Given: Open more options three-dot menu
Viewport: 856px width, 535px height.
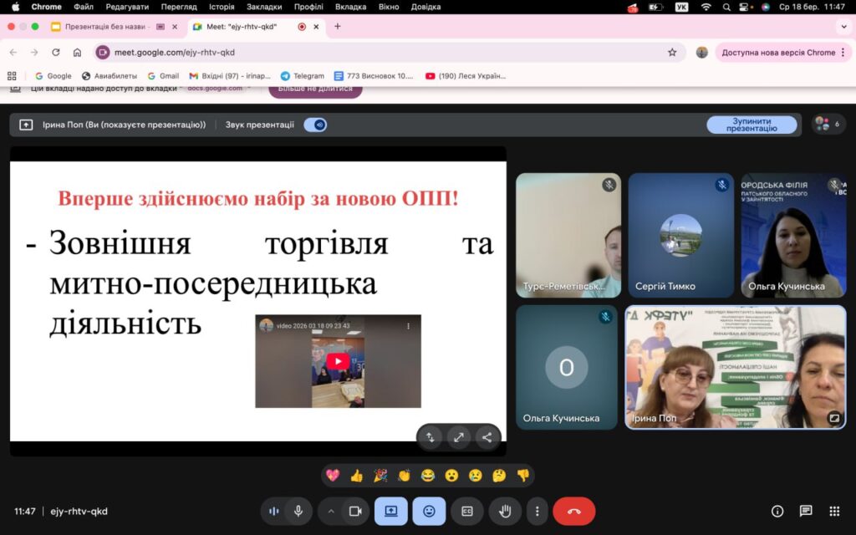Looking at the screenshot, I should pos(538,512).
